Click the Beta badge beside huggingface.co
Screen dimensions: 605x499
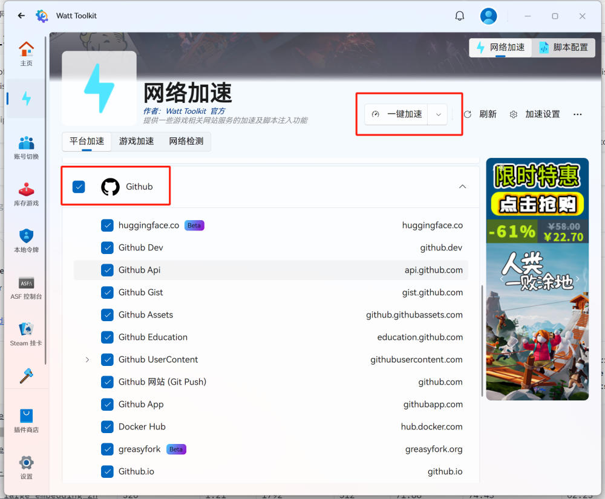(x=194, y=225)
